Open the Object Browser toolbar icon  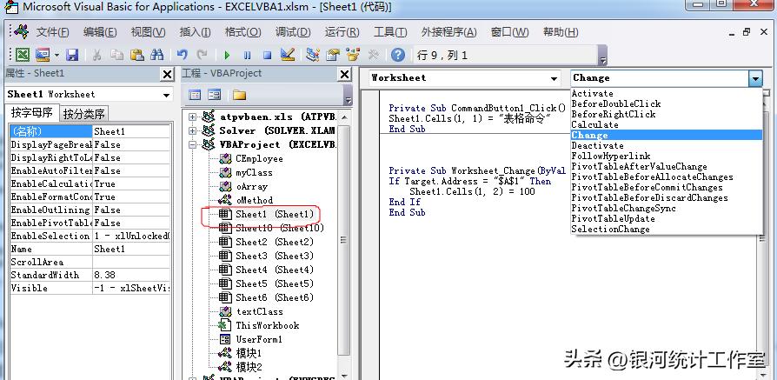(x=353, y=55)
